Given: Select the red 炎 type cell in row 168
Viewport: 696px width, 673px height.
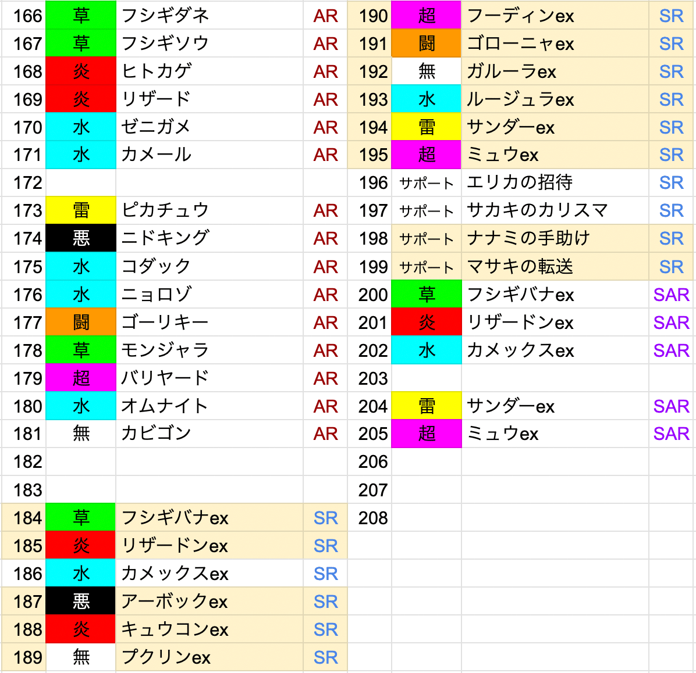Looking at the screenshot, I should pyautogui.click(x=81, y=71).
